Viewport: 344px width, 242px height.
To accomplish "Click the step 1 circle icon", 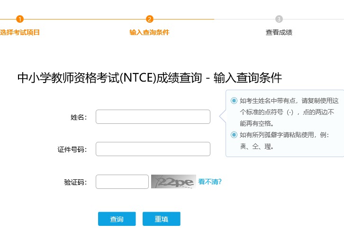I will tap(19, 19).
